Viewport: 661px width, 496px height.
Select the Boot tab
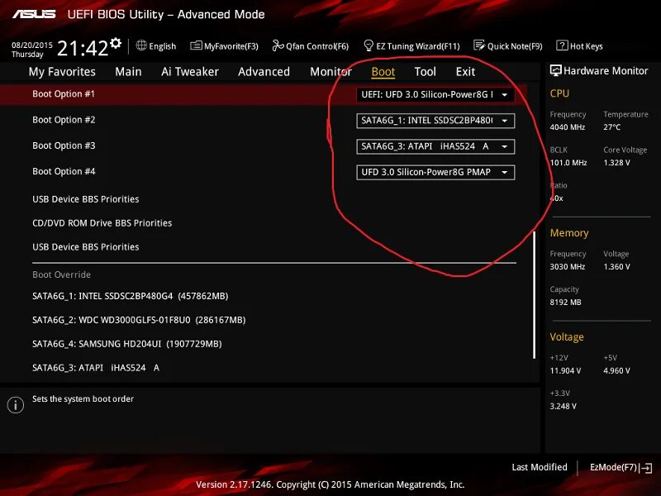383,72
